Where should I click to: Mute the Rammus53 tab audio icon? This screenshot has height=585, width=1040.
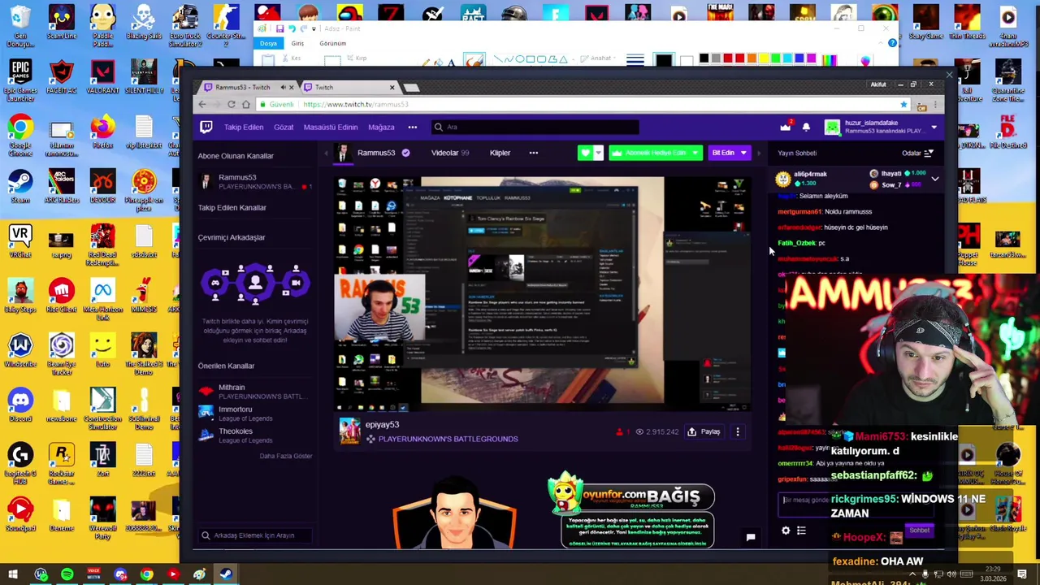point(283,87)
